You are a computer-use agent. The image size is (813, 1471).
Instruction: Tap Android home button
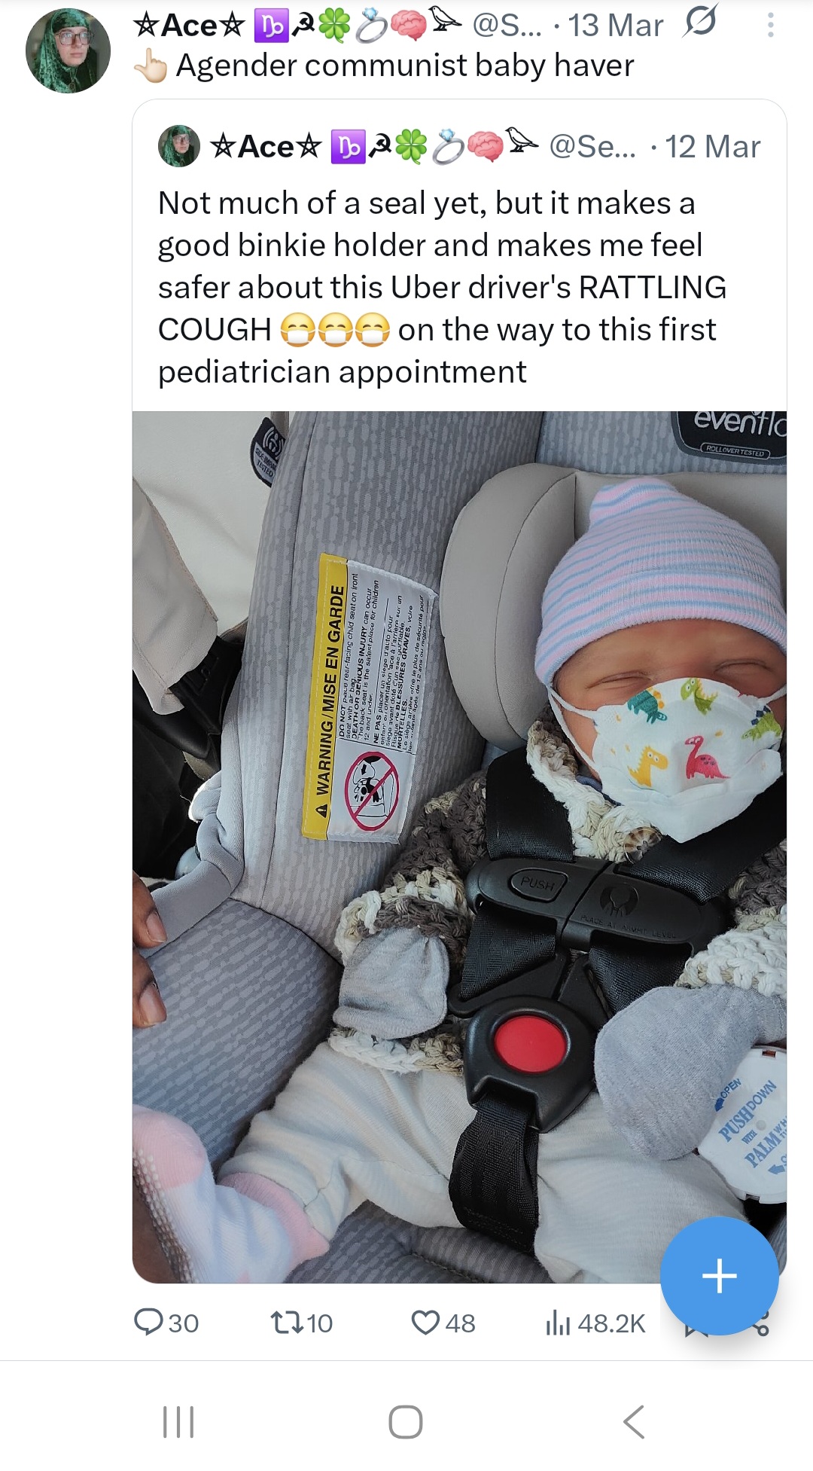tap(406, 1421)
